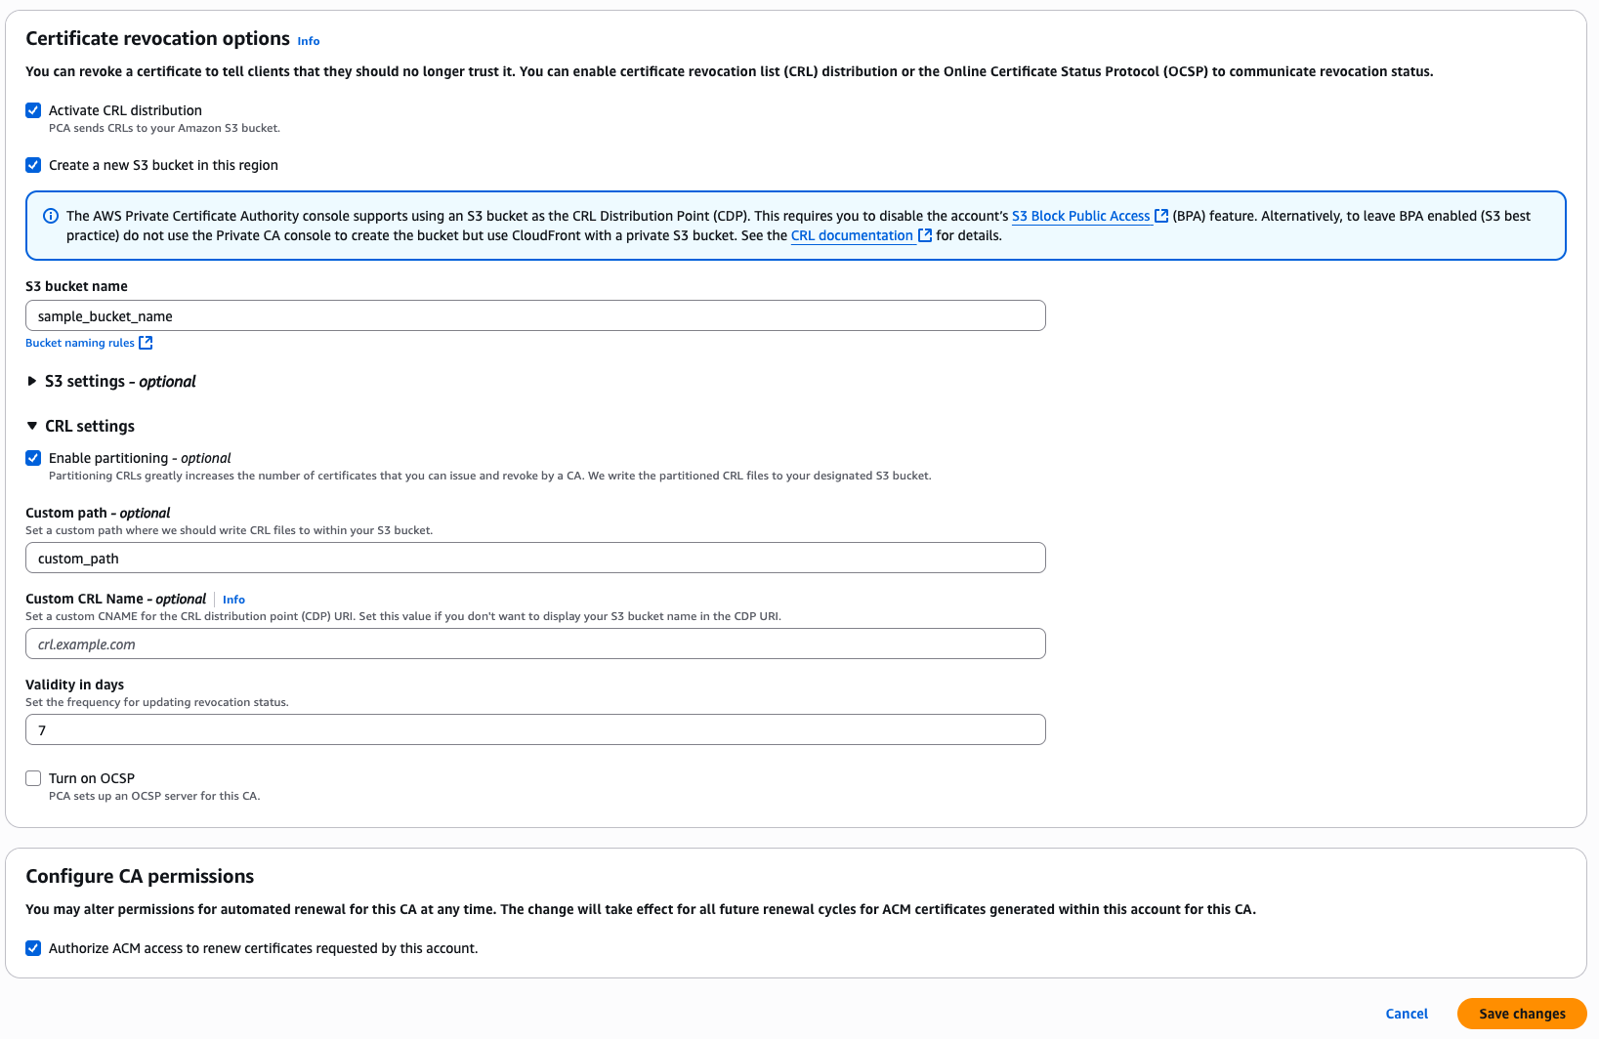Click the external link icon after CRL documentation
The width and height of the screenshot is (1599, 1039).
coord(925,235)
